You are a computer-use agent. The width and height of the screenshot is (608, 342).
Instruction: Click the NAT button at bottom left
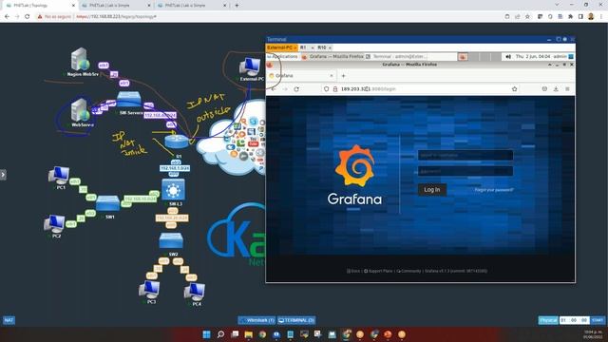tap(9, 320)
